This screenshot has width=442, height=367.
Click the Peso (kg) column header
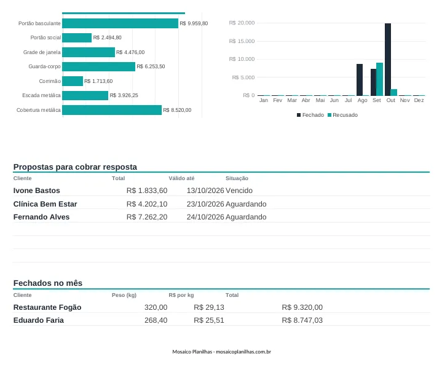124,295
